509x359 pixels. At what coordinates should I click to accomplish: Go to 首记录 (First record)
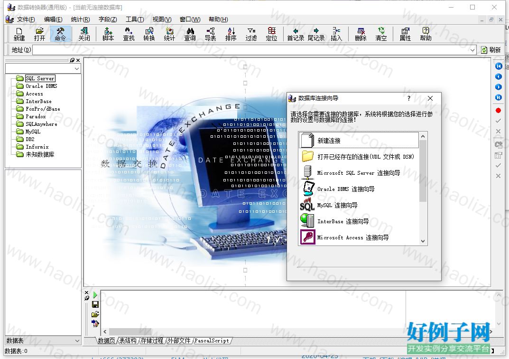296,34
